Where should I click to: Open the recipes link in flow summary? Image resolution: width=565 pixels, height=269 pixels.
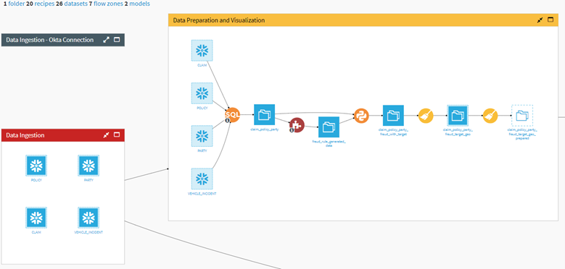point(44,4)
